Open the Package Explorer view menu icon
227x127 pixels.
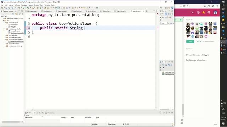click(22, 14)
